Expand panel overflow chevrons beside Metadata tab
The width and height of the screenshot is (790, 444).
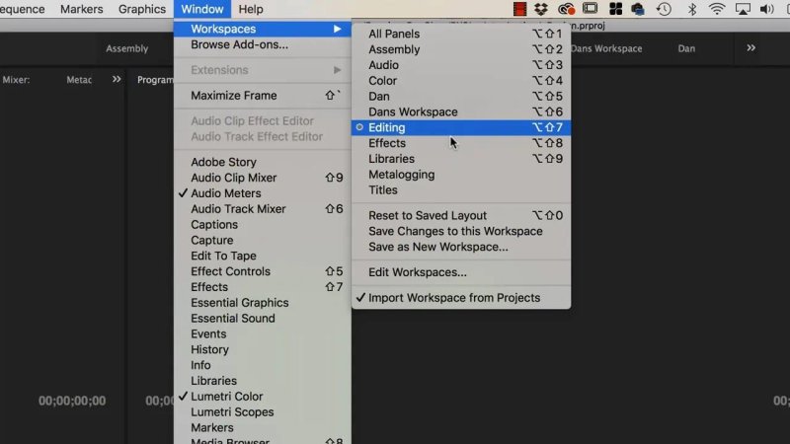pos(117,80)
